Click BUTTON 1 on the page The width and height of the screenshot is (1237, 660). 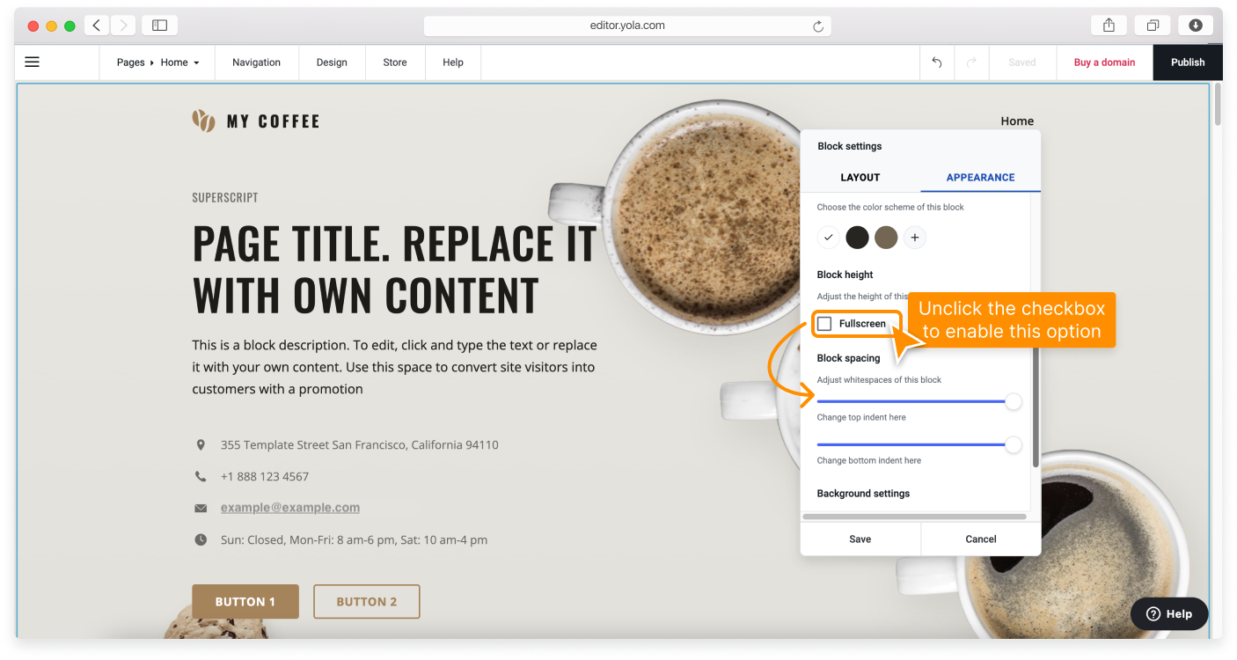(x=245, y=602)
